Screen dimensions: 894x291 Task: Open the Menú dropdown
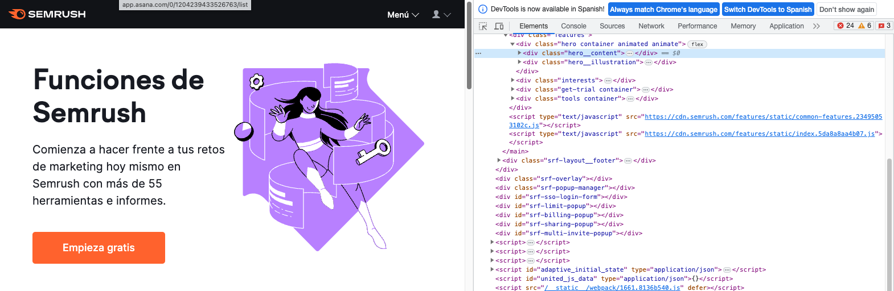pyautogui.click(x=403, y=15)
